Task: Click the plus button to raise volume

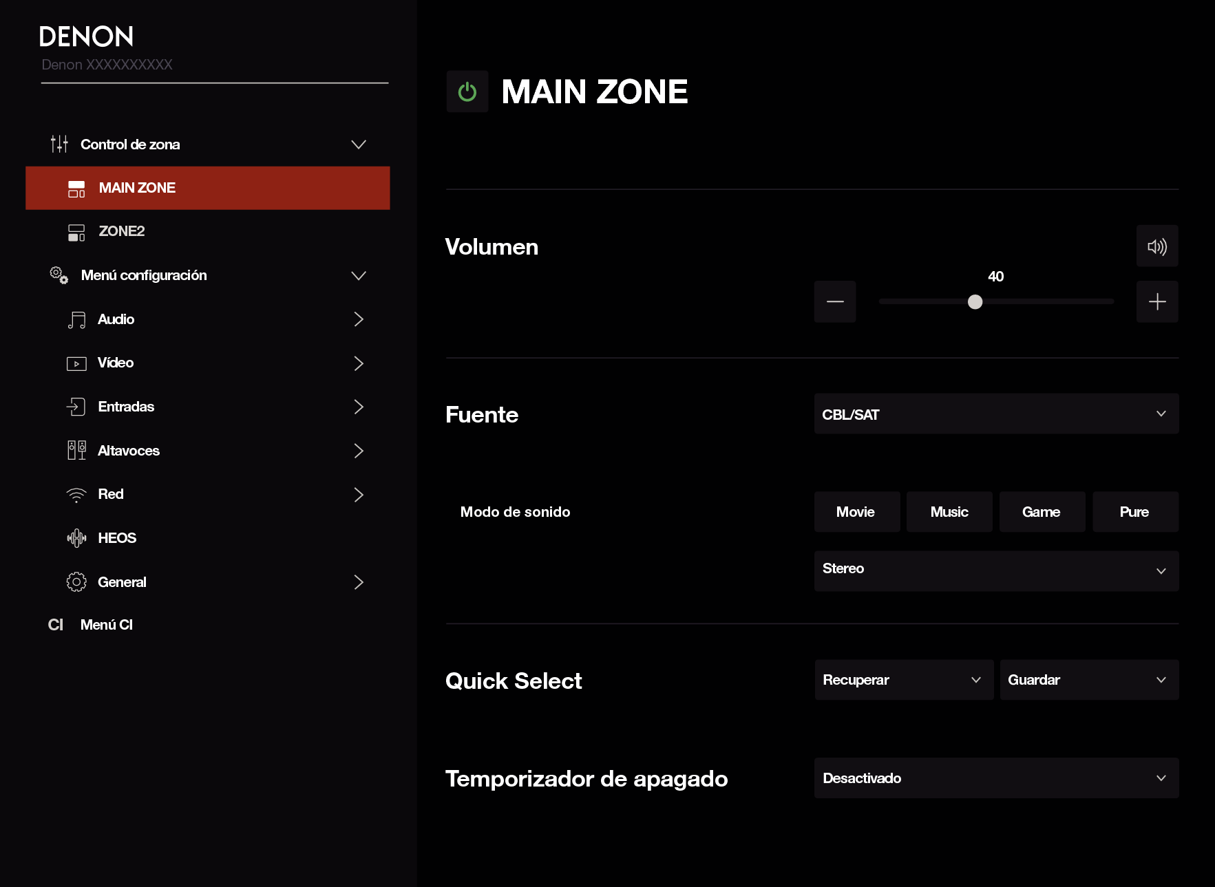Action: tap(1157, 301)
